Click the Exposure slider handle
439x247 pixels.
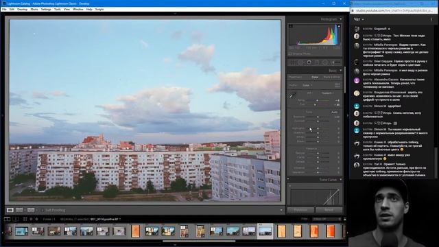[318, 117]
